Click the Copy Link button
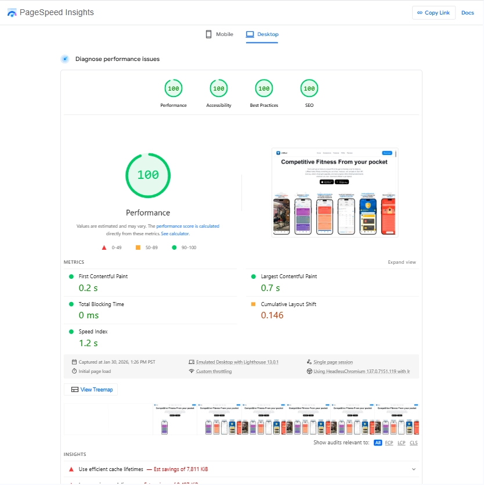The image size is (484, 485). tap(434, 12)
